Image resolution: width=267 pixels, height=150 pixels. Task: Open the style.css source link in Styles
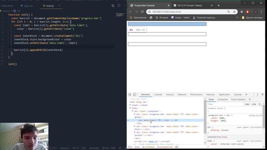pos(255,115)
